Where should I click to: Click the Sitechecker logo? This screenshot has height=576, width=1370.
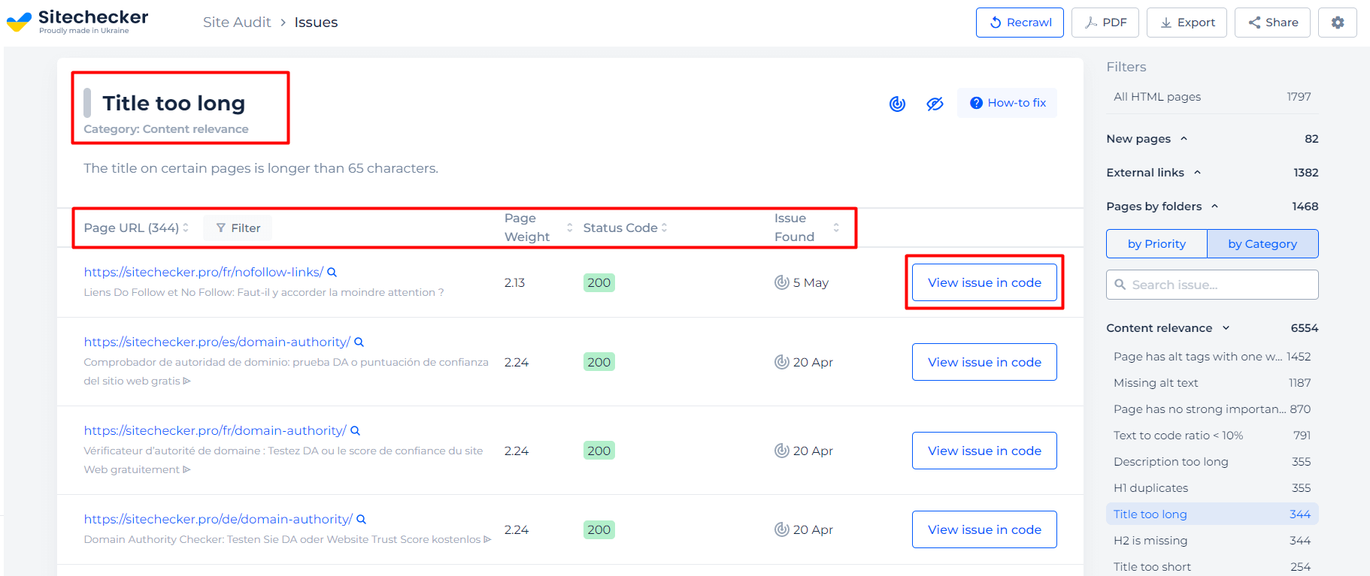coord(77,21)
